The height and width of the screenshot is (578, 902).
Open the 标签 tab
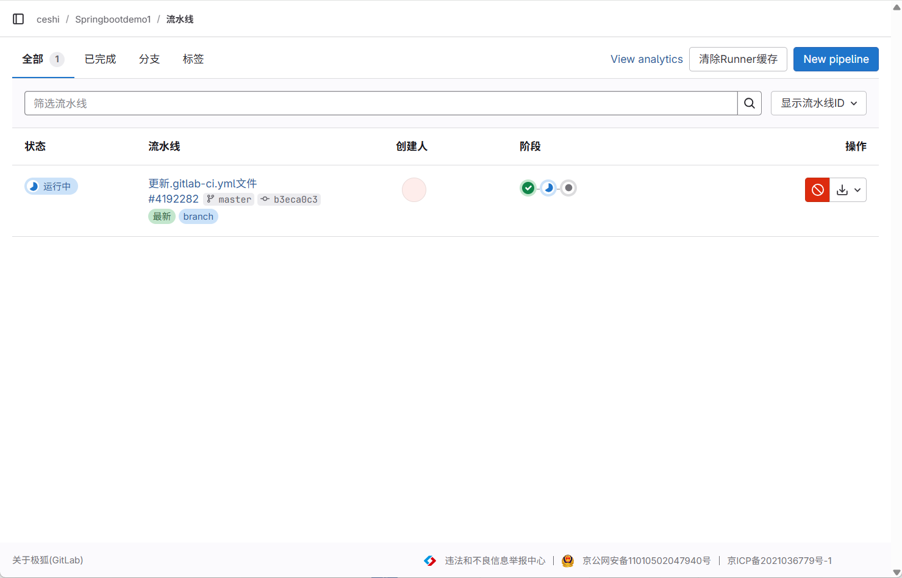click(193, 59)
